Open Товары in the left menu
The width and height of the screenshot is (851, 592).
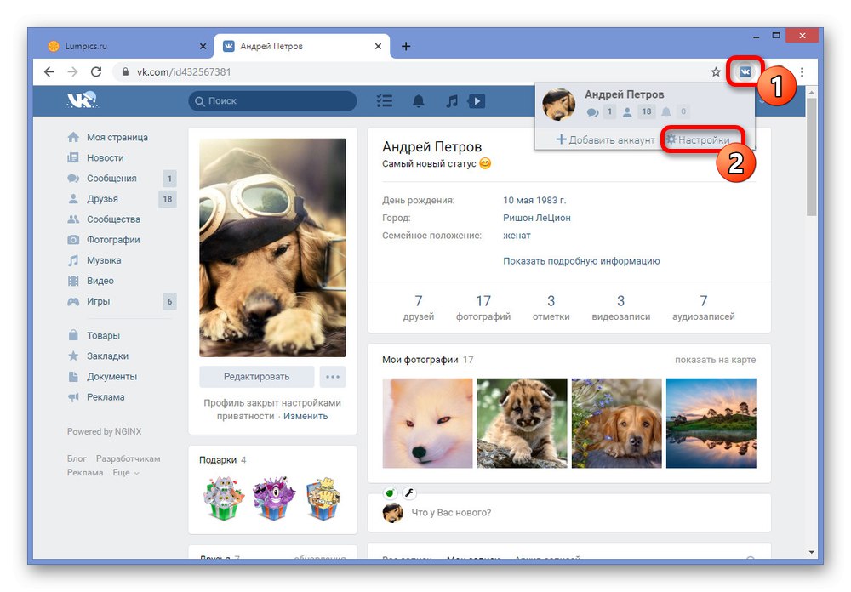pos(103,336)
